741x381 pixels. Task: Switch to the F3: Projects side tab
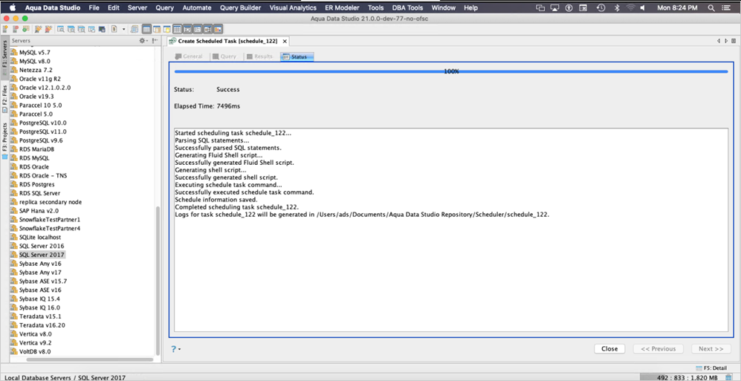[x=4, y=140]
